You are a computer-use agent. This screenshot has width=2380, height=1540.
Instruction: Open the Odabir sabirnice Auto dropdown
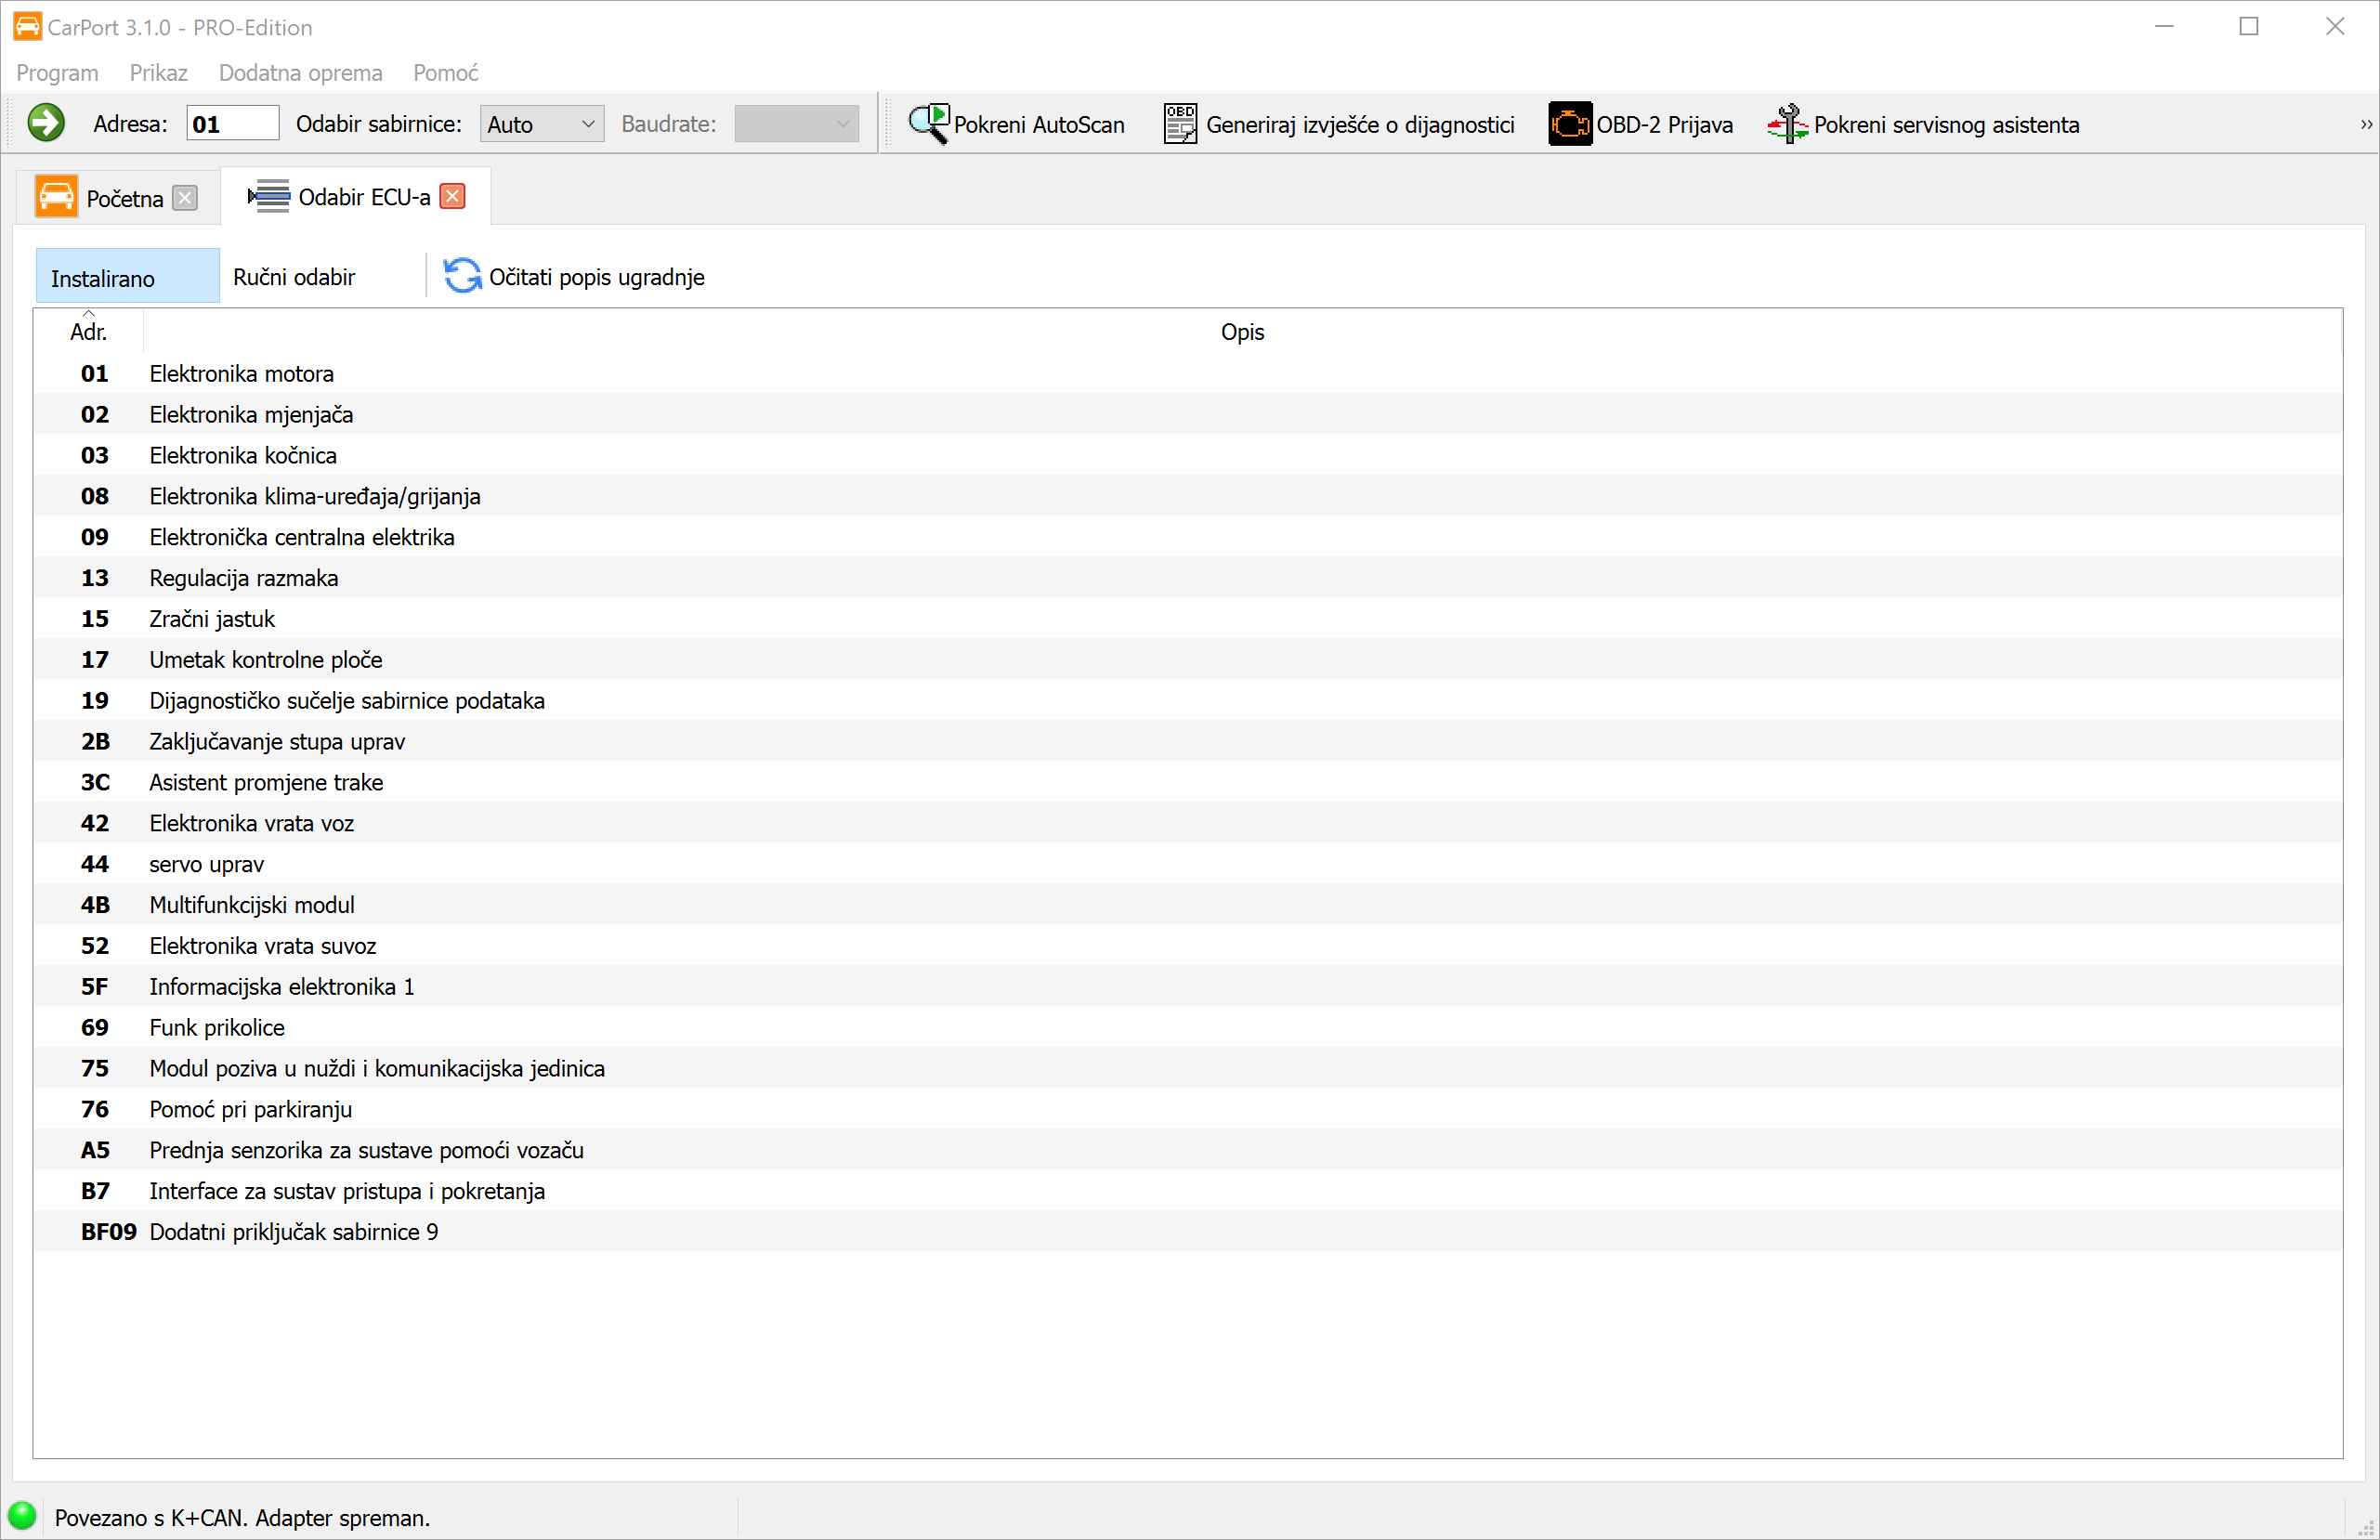tap(541, 124)
